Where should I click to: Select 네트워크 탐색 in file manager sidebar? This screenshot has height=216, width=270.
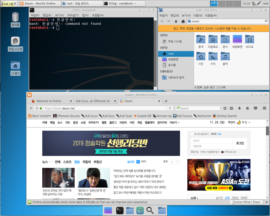point(176,77)
